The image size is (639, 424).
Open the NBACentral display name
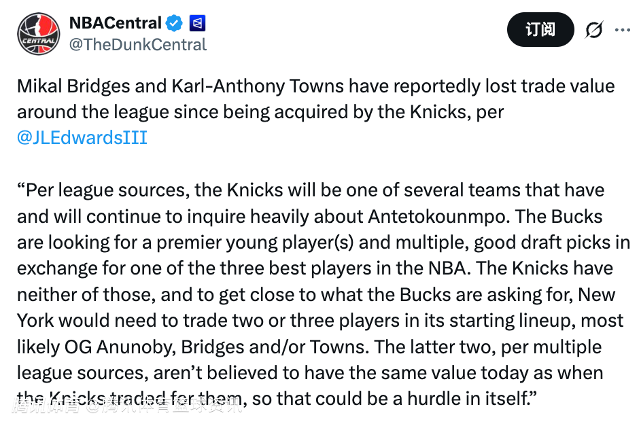pyautogui.click(x=115, y=23)
